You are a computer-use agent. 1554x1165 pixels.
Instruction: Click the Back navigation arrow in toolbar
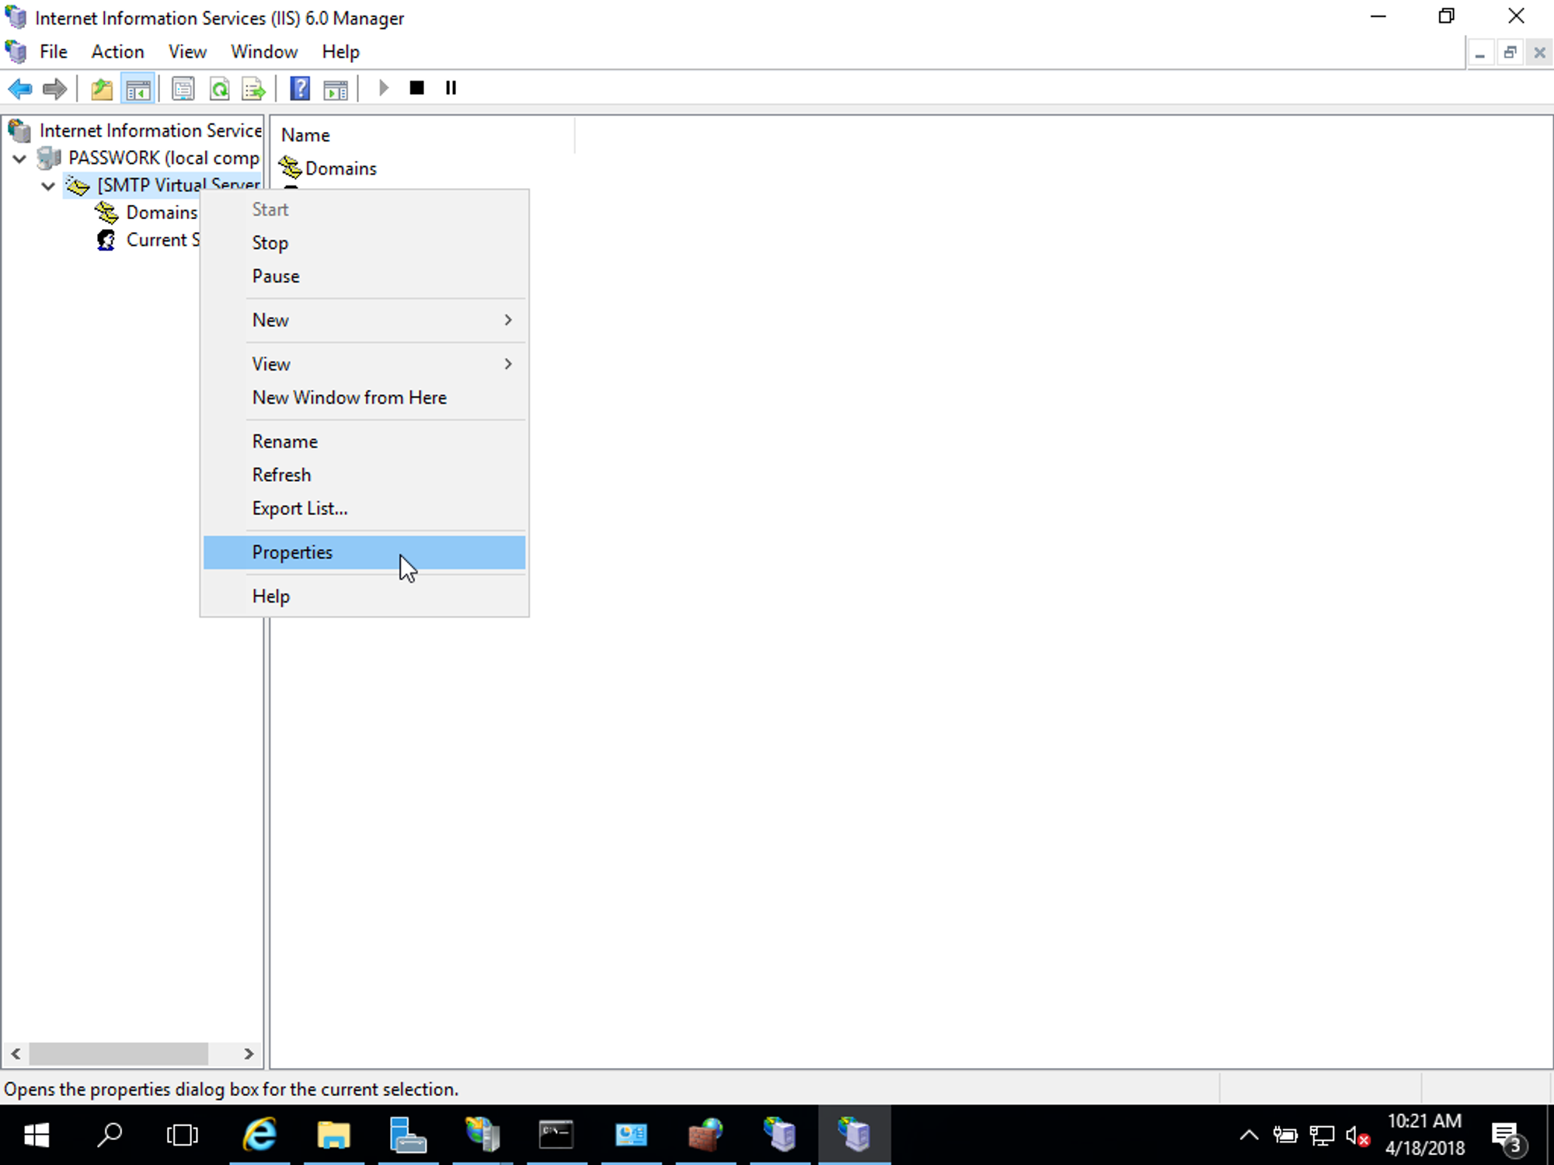coord(20,88)
